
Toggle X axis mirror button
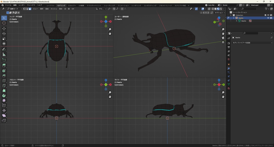204,13
